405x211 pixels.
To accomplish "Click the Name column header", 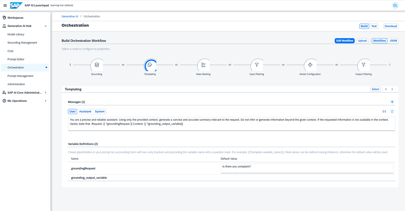I will [75, 159].
